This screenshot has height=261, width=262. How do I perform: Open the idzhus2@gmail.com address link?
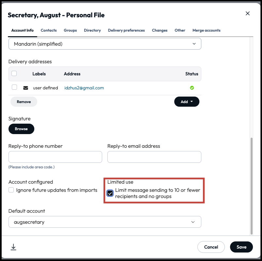pos(84,88)
